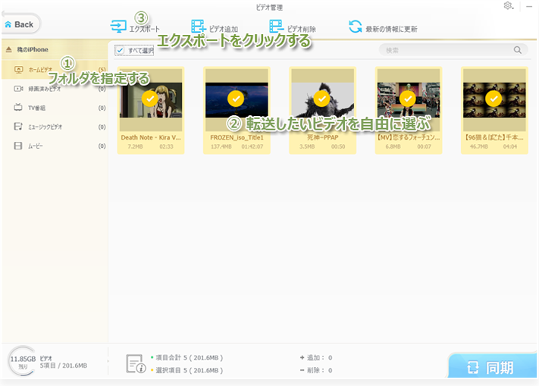Select ムービー category
This screenshot has width=539, height=386.
[x=55, y=146]
